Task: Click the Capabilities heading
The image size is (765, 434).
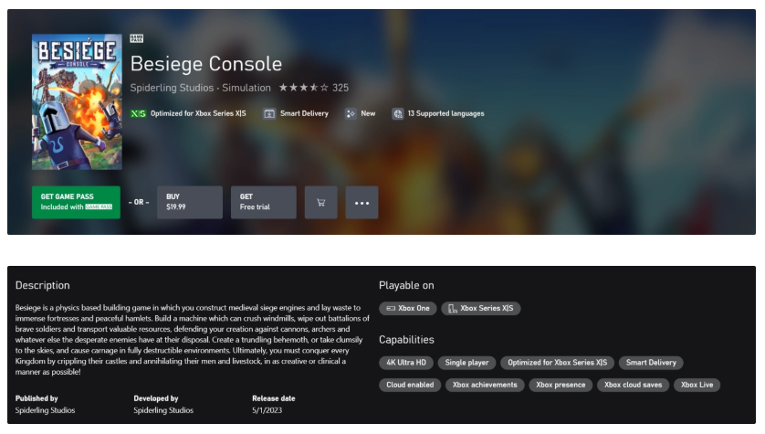Action: [406, 340]
